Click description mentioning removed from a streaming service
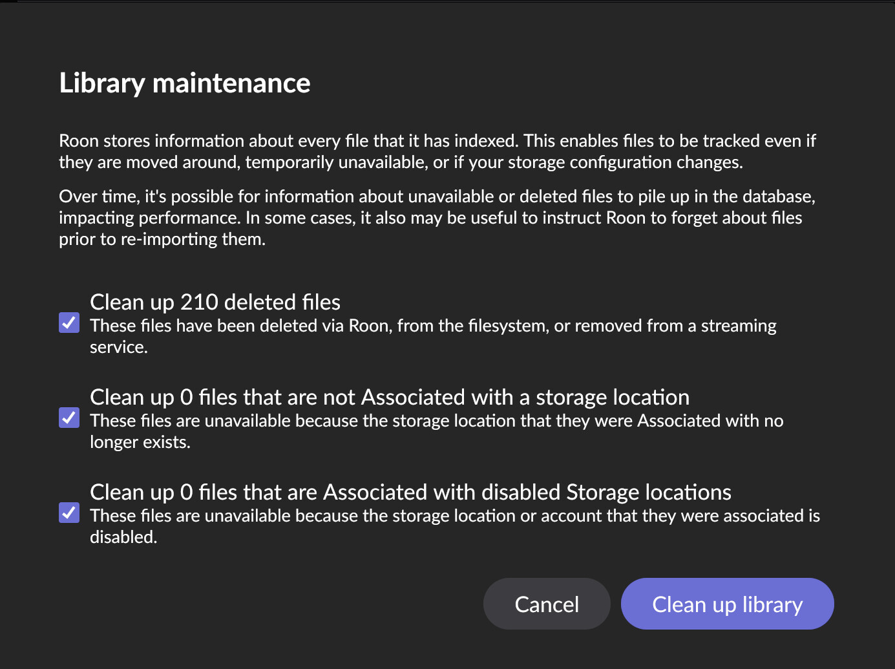895x669 pixels. [x=433, y=326]
